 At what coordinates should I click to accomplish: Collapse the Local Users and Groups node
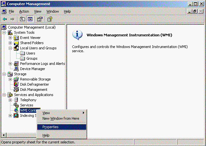pyautogui.click(x=10, y=48)
